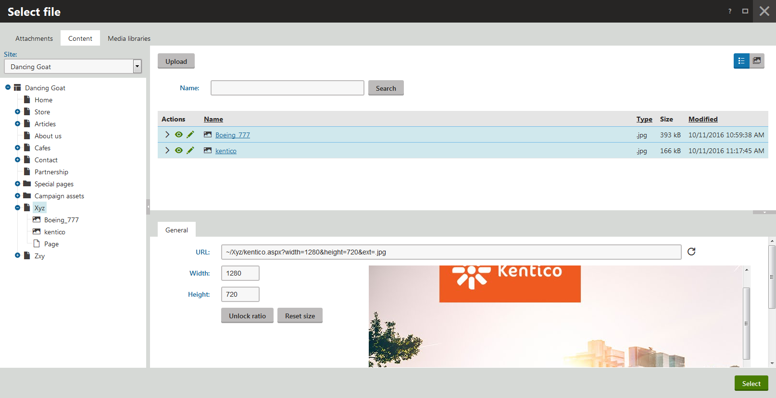
Task: Expand the Contact tree node
Action: (17, 159)
